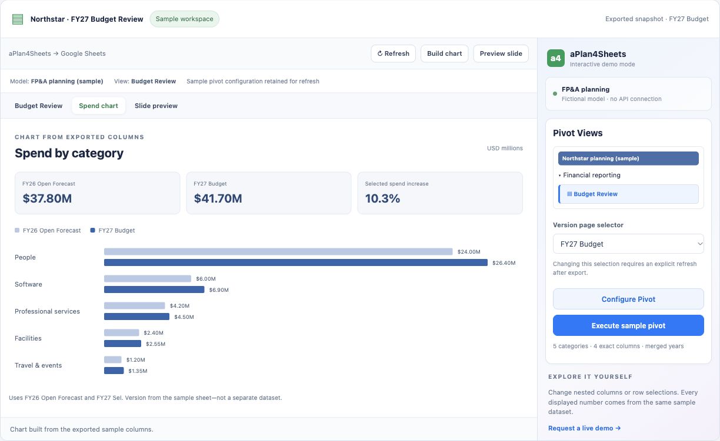Click the green spreadsheet logo icon
This screenshot has height=441, width=720.
(x=18, y=19)
